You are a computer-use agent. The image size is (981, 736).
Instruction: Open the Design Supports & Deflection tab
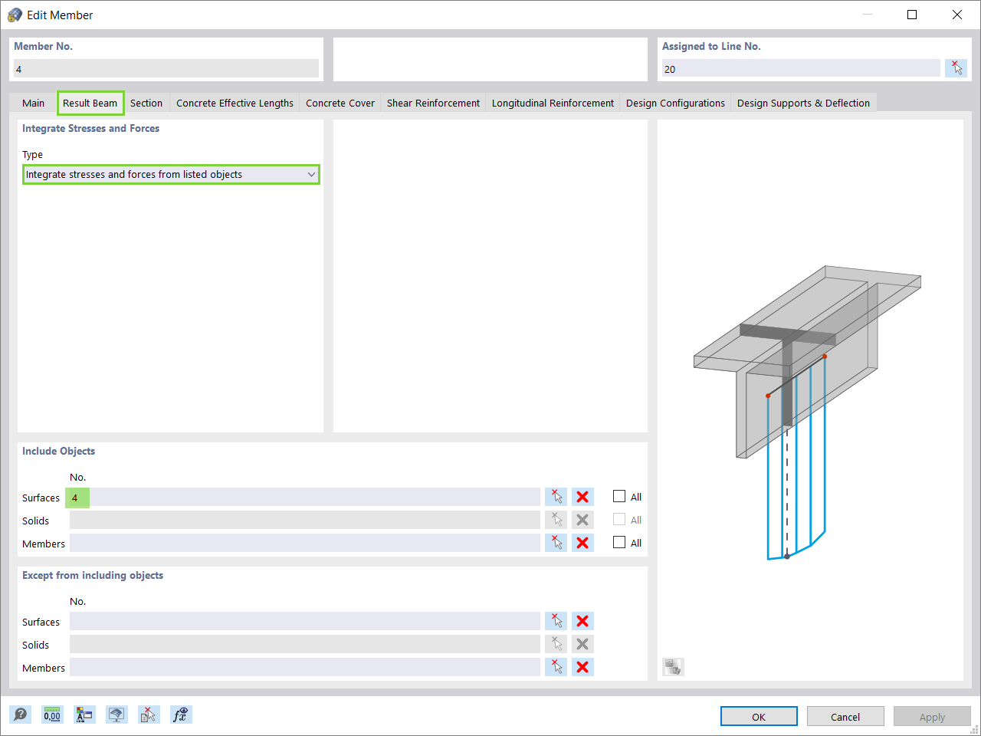pos(803,103)
